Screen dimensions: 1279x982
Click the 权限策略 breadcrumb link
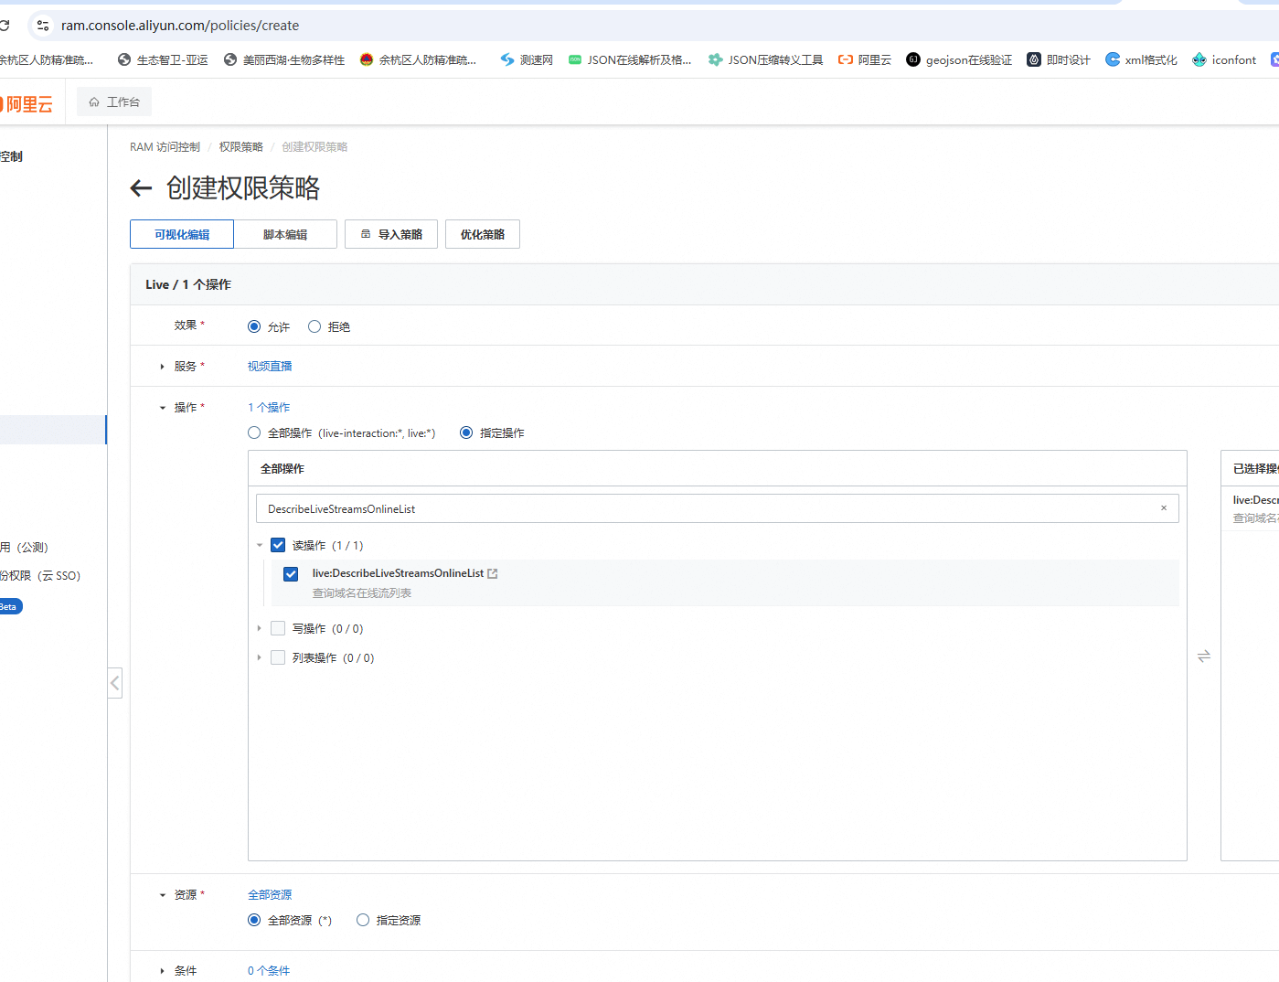(240, 147)
